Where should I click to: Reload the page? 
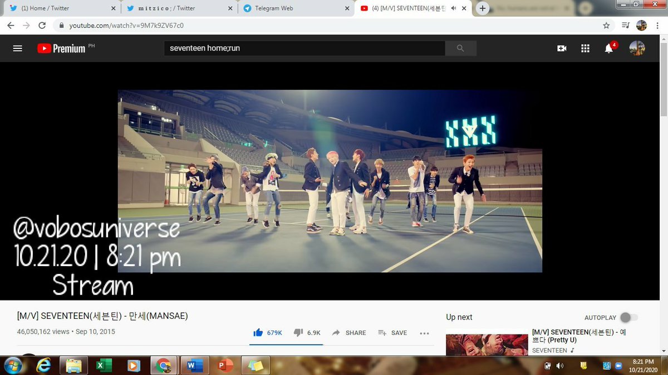pos(42,26)
